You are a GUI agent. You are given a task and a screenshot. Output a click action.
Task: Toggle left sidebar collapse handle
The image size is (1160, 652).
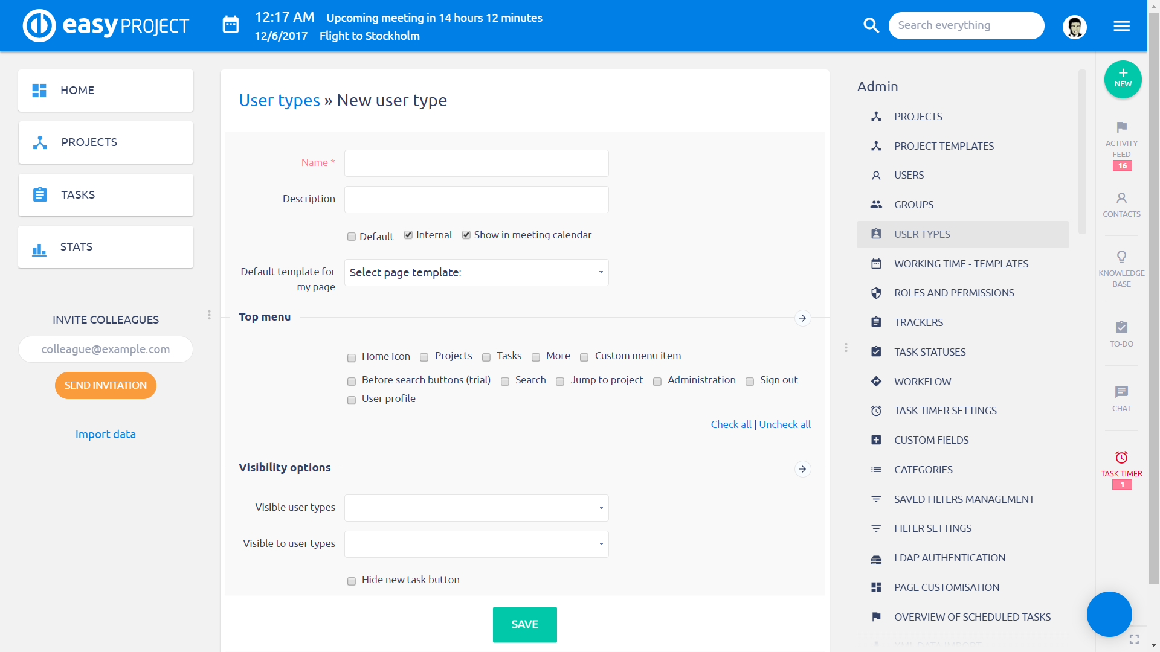click(209, 315)
